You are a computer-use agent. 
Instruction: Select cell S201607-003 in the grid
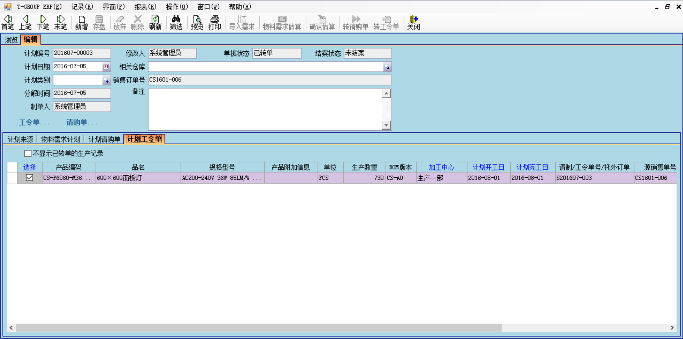[595, 178]
